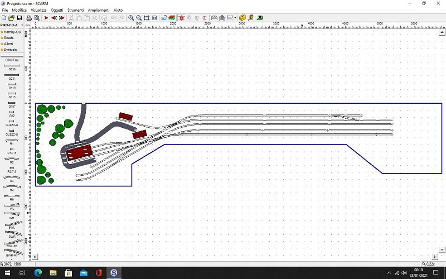Pick the R1 curved track piece
The image size is (446, 279).
(x=12, y=142)
